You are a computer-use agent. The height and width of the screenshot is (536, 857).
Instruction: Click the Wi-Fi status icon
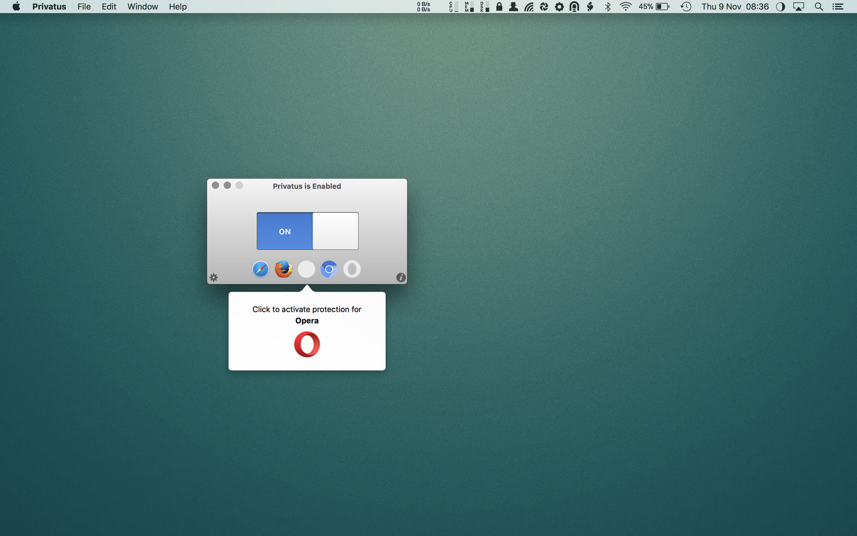[626, 6]
